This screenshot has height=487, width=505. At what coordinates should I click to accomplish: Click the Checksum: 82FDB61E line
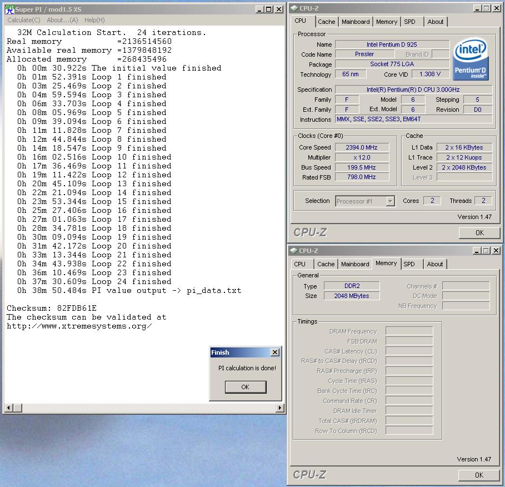click(52, 308)
